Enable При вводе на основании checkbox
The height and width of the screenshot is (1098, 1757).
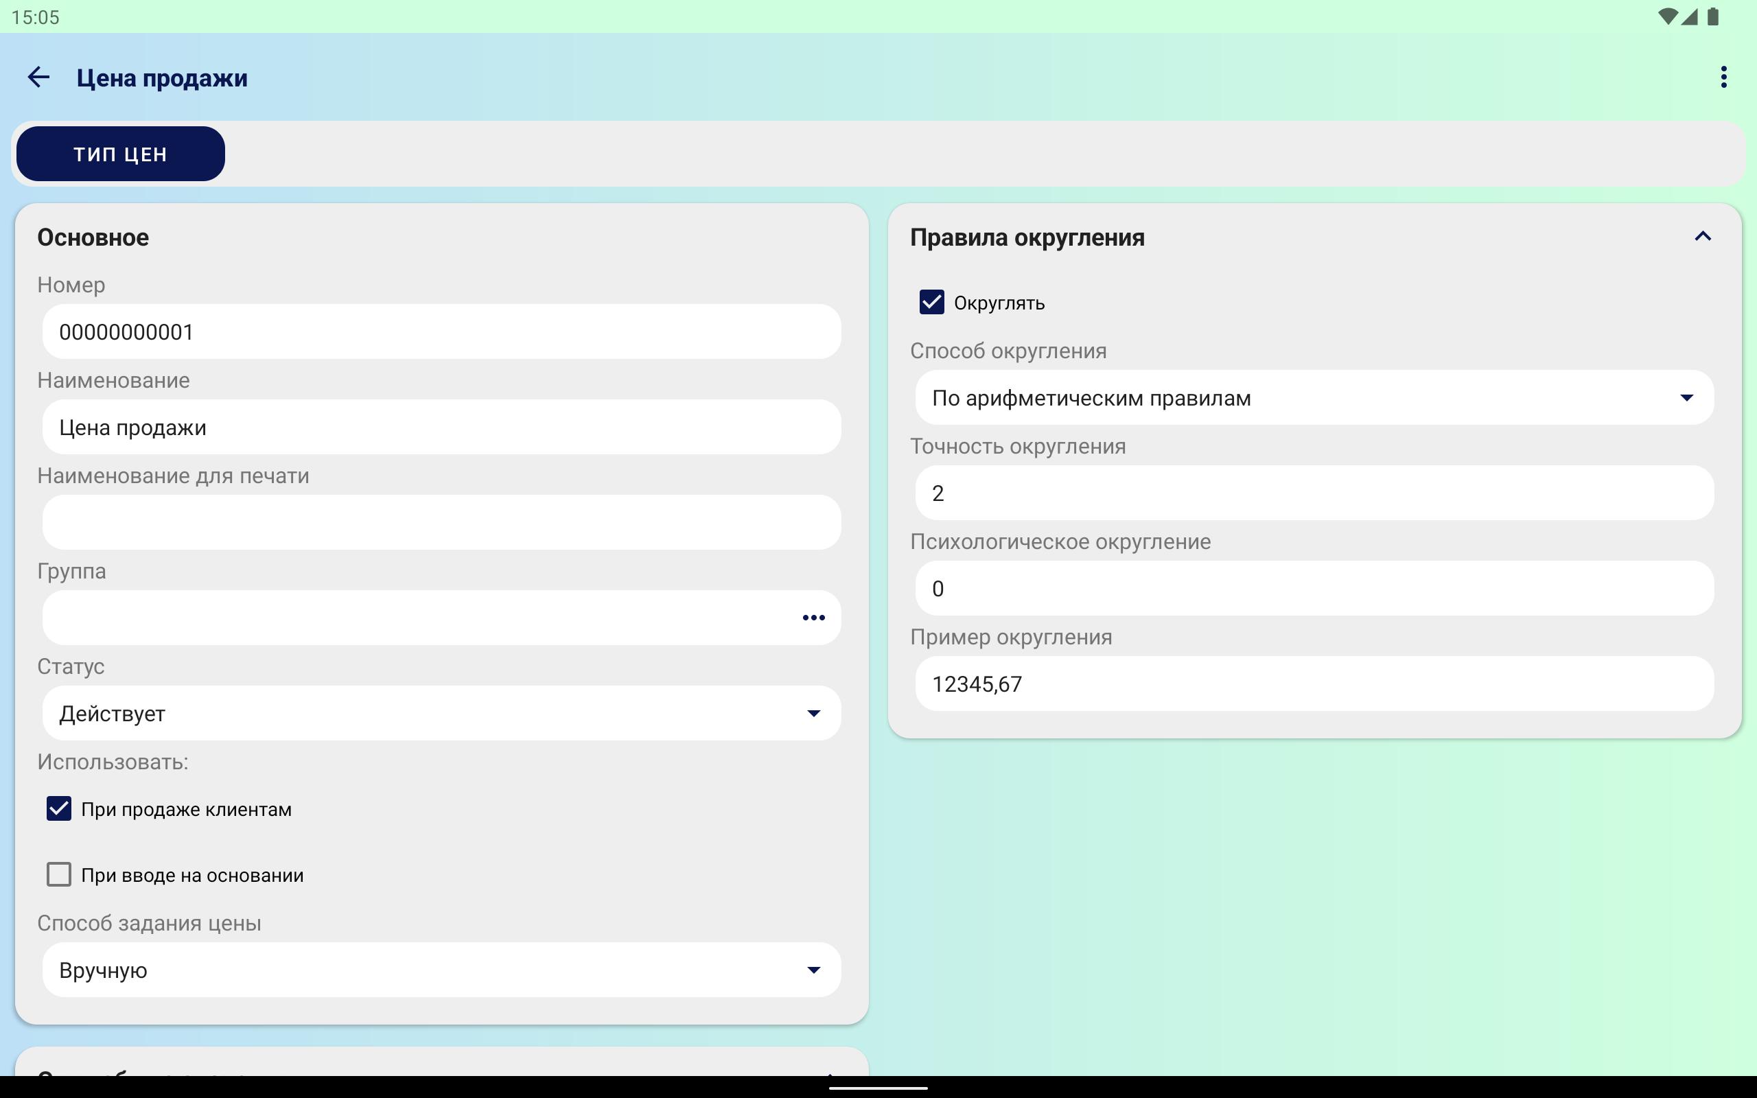pos(59,874)
